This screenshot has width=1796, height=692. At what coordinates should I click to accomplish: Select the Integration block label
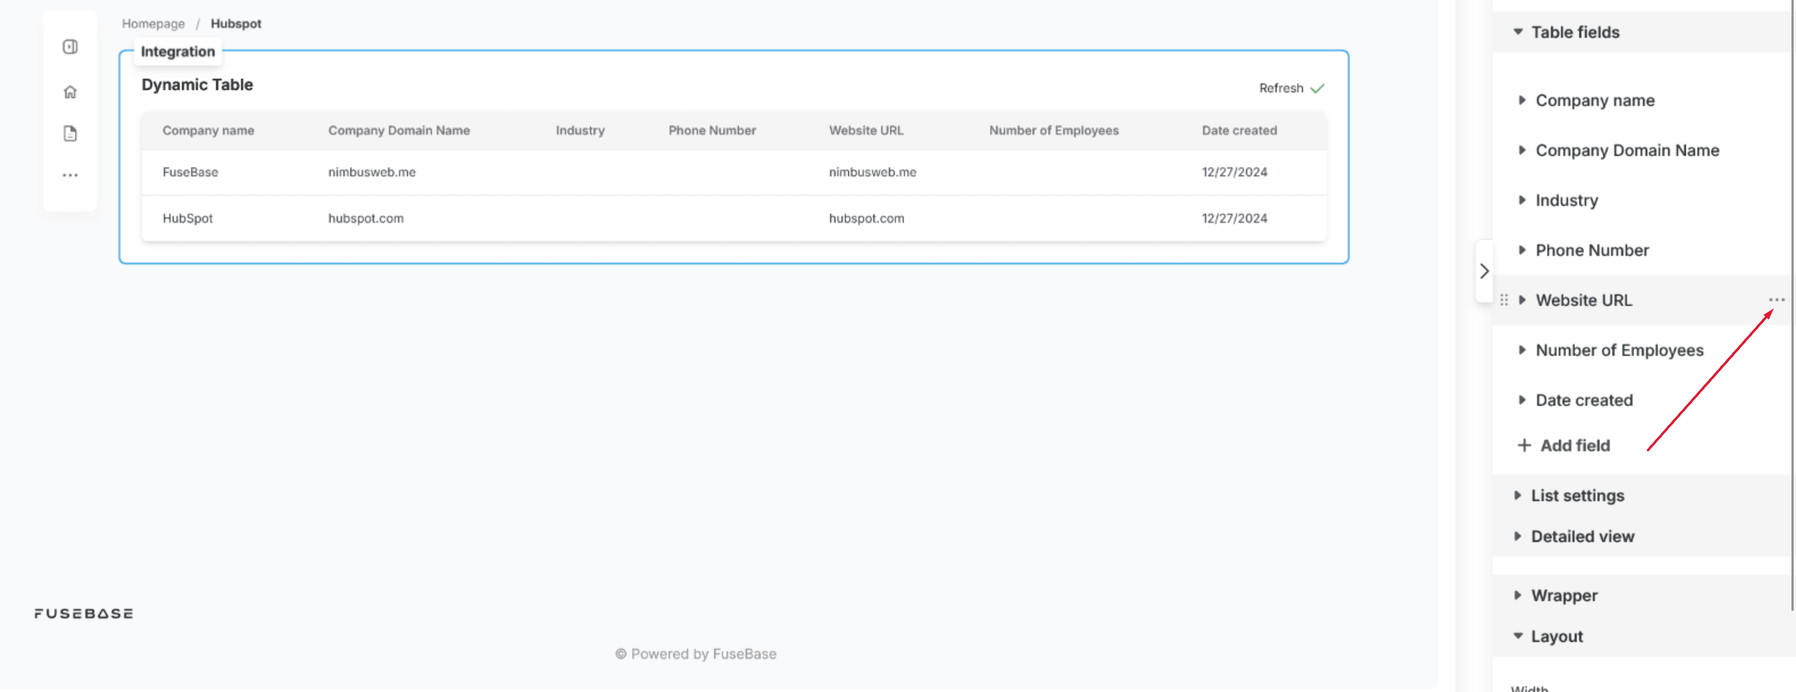tap(178, 51)
